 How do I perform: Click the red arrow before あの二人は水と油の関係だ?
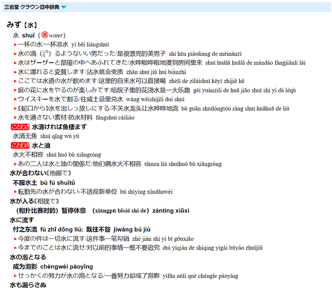tap(15, 164)
